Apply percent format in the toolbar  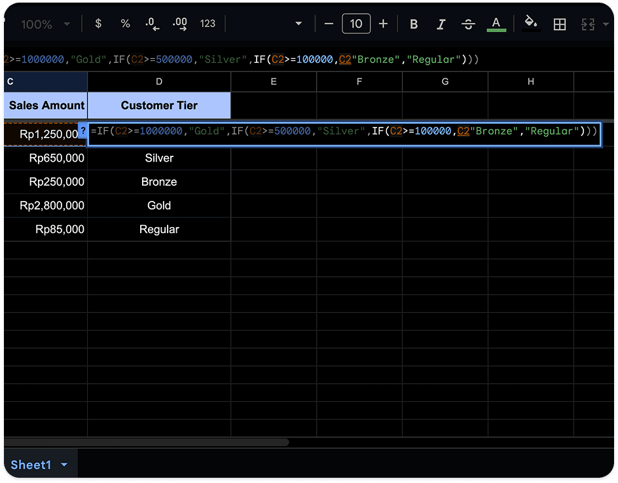click(x=125, y=24)
